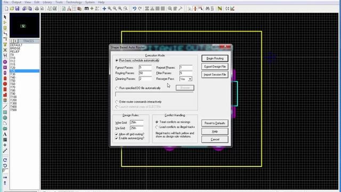Choose the Via placement tool

[x=5, y=39]
